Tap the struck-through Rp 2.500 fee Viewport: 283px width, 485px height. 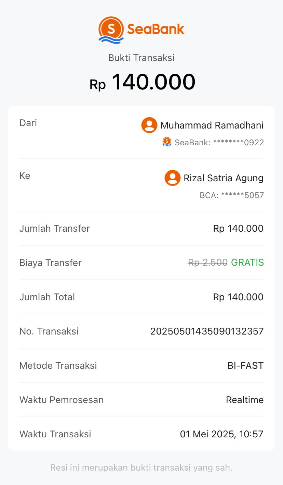coord(208,263)
